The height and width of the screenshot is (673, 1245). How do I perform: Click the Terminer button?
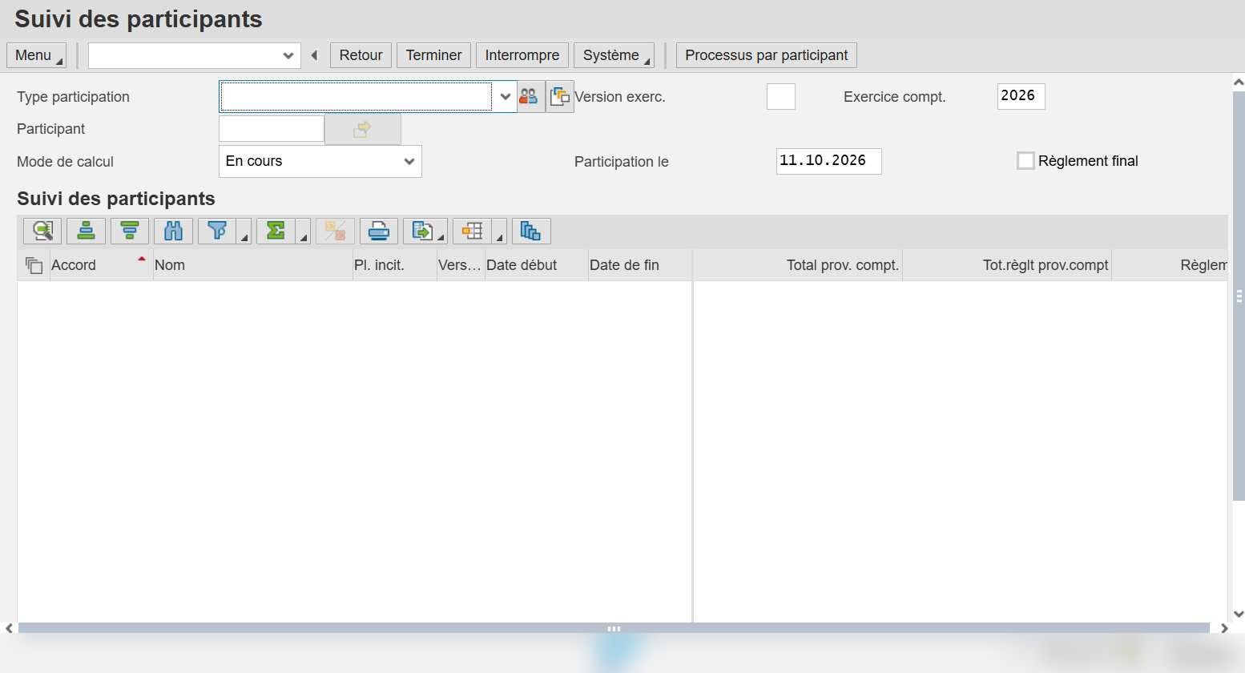click(433, 55)
